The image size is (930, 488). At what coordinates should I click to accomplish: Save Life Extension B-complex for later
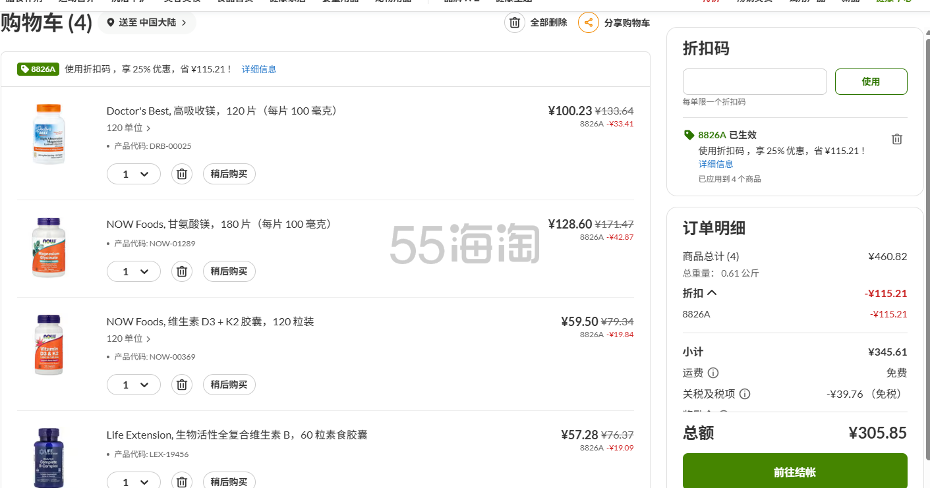tap(229, 481)
